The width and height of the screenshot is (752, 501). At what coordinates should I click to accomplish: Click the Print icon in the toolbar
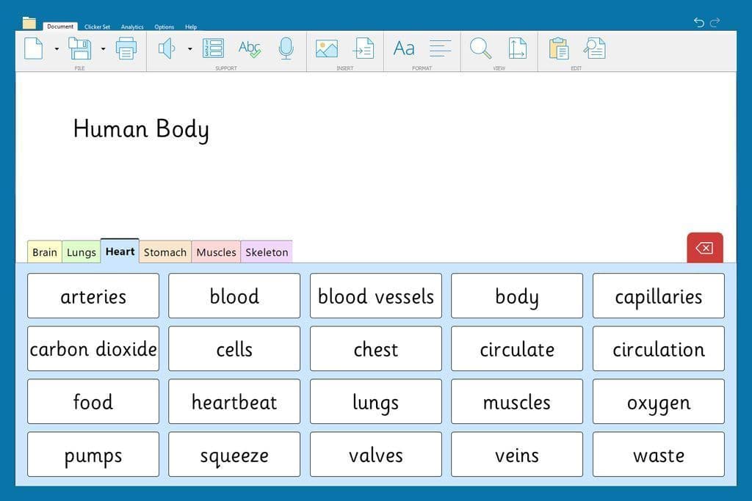[x=126, y=48]
